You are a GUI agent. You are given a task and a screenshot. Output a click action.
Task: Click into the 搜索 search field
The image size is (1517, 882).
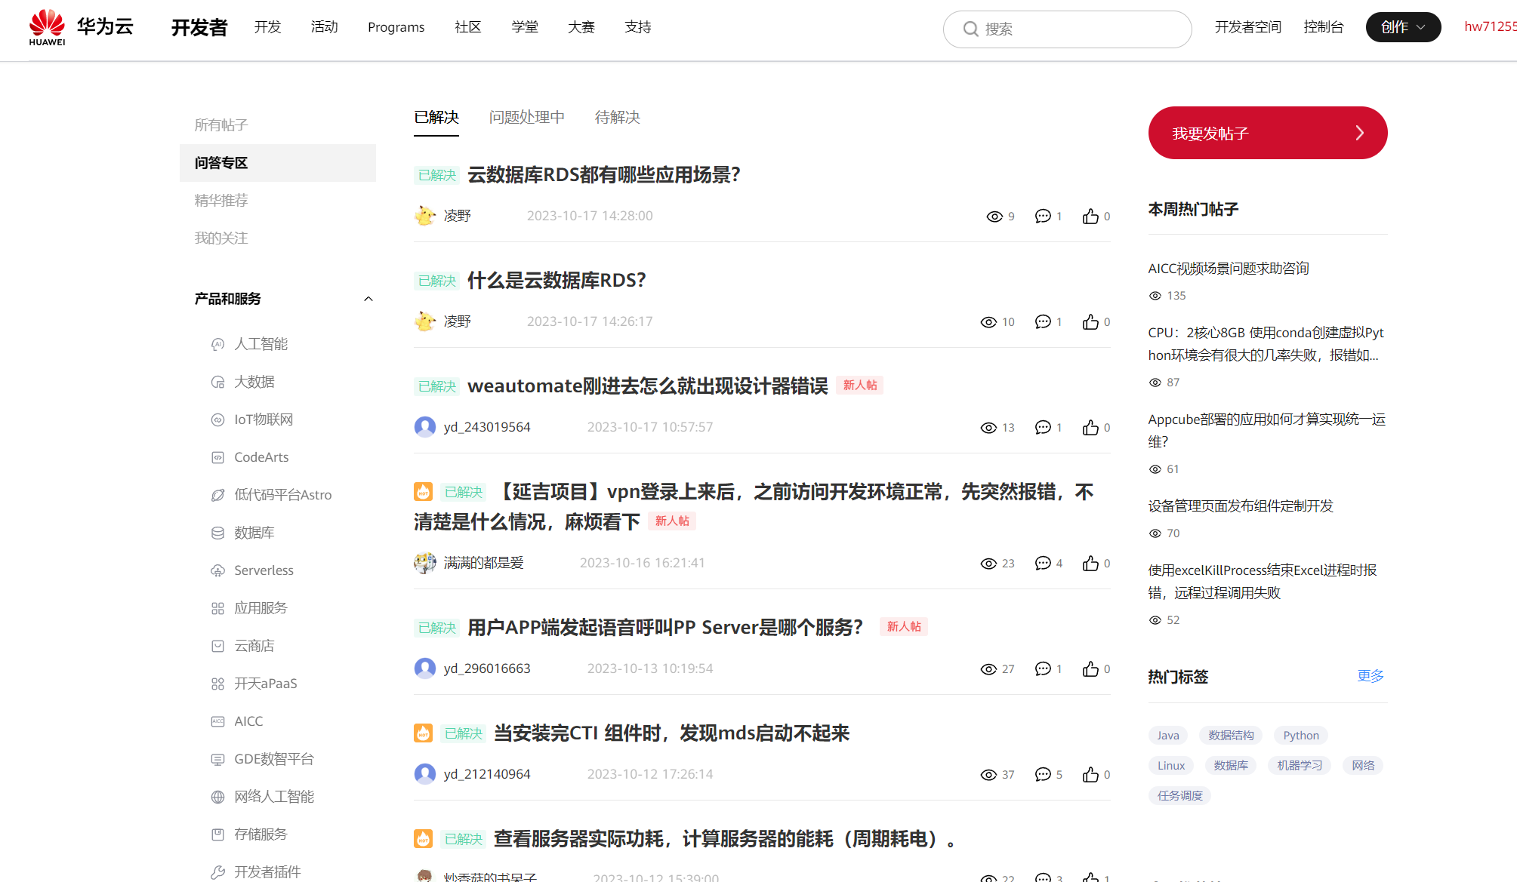click(1068, 29)
